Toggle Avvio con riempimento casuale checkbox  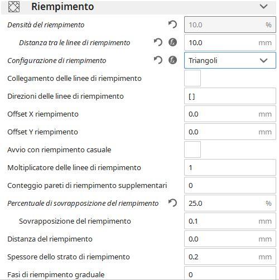[193, 149]
